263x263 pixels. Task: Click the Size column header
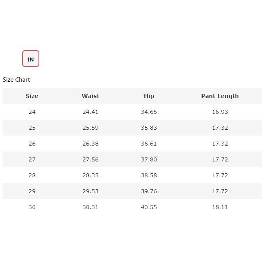point(32,96)
